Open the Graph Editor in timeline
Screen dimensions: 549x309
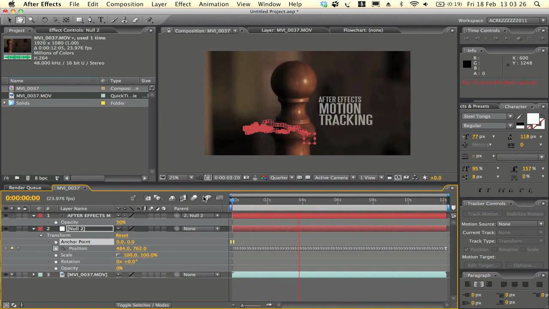219,198
